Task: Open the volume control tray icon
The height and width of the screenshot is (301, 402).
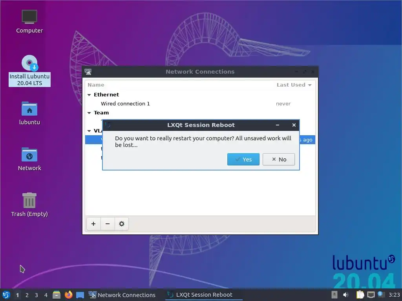Action: tap(346, 295)
